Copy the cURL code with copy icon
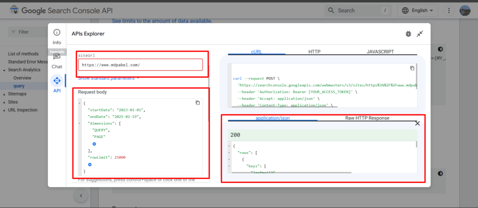Screen dimensions: 478x208 point(412,68)
